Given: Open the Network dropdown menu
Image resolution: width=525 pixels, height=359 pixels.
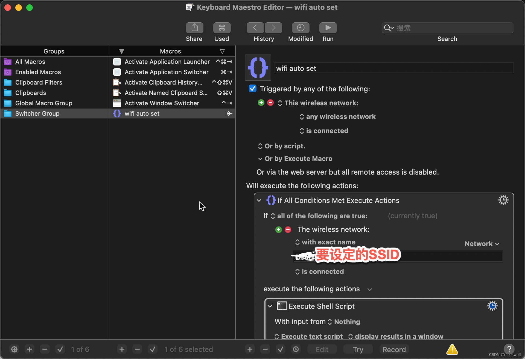Looking at the screenshot, I should 482,244.
